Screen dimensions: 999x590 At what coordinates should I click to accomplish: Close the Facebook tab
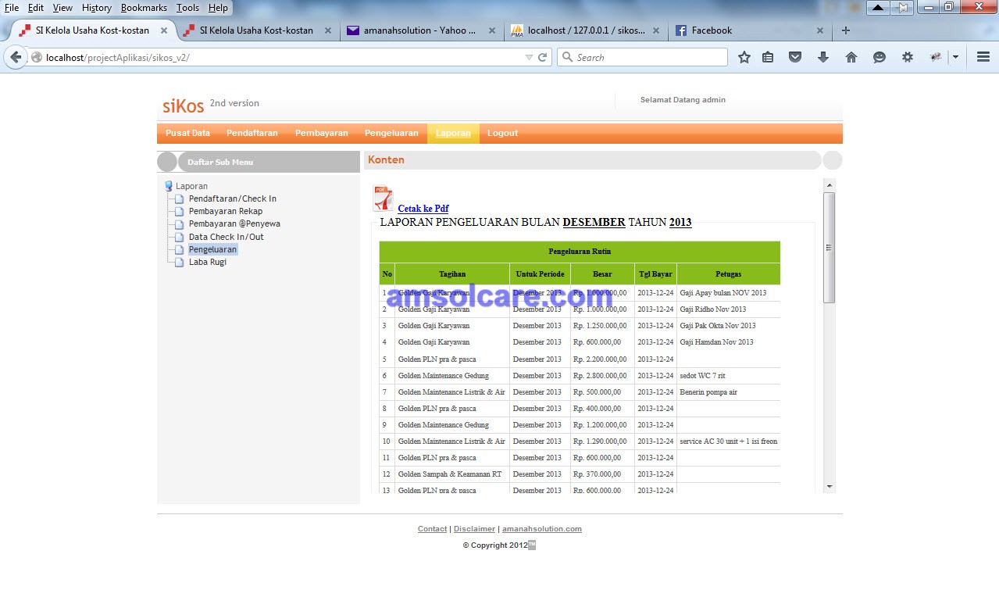[820, 30]
